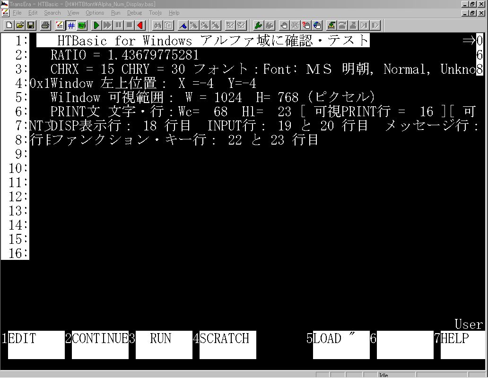Click the 22 と 23 行目 text
This screenshot has height=378, width=488.
tap(273, 140)
